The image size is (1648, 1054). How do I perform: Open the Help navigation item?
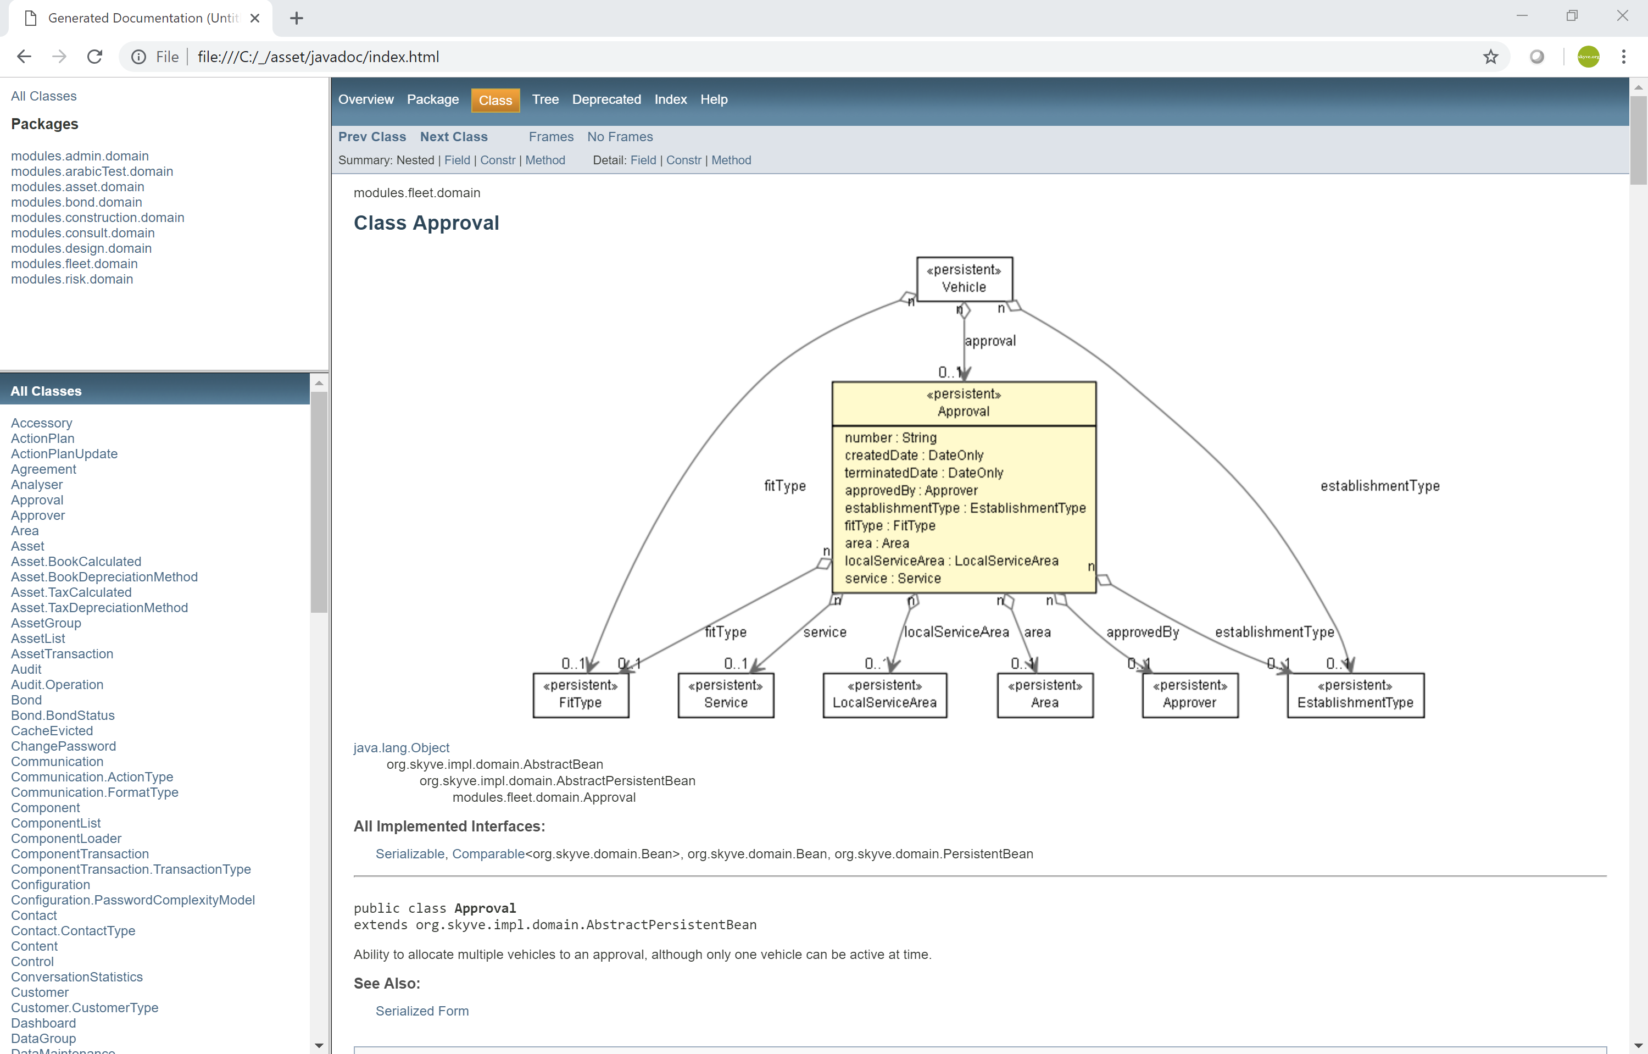coord(714,100)
